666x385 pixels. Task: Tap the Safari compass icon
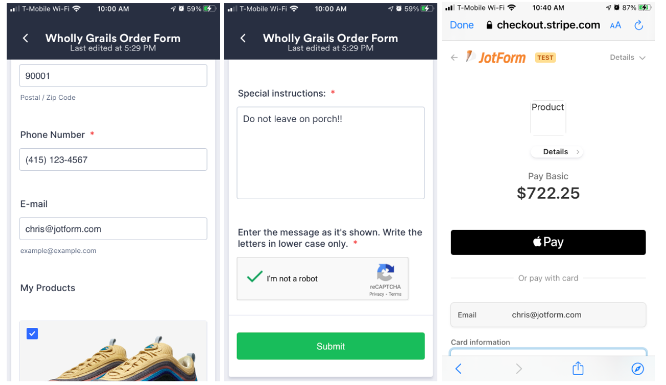pos(638,369)
